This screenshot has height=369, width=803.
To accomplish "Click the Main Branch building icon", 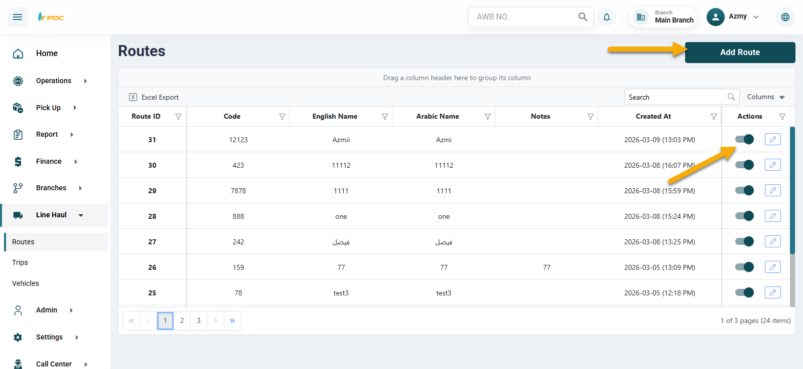I will tap(641, 17).
